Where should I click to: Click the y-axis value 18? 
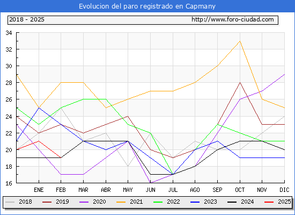[x=9, y=167]
